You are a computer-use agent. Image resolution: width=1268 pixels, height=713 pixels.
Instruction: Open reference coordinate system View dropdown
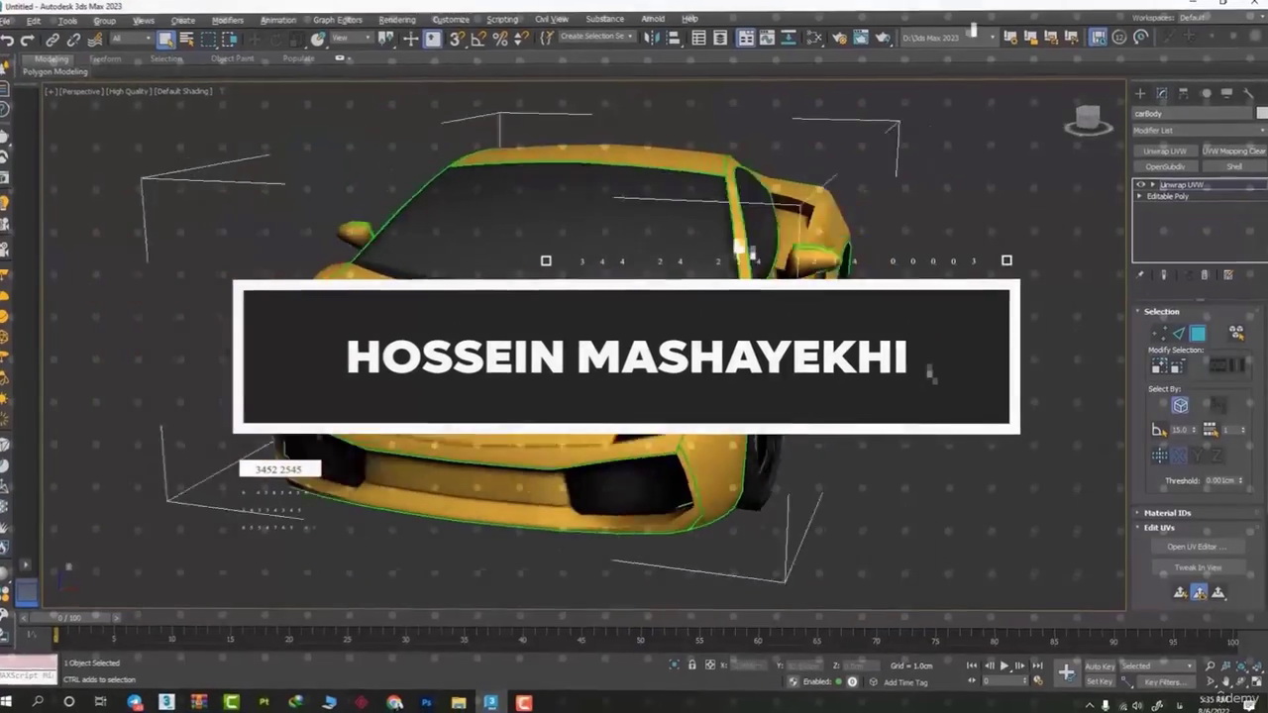(x=350, y=39)
